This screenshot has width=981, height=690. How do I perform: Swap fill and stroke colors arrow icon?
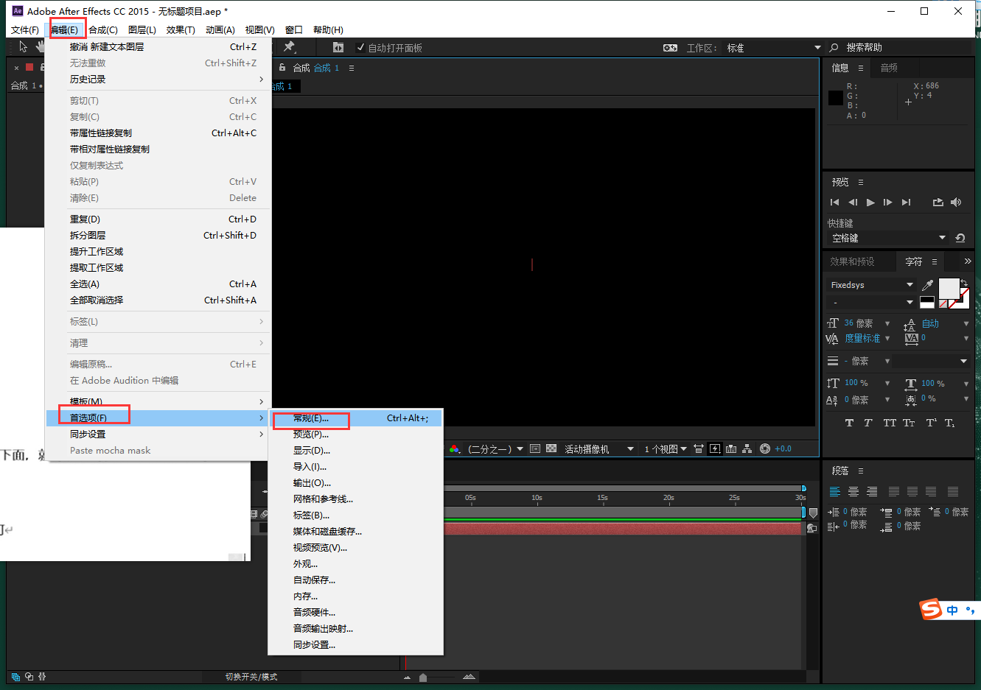point(964,283)
